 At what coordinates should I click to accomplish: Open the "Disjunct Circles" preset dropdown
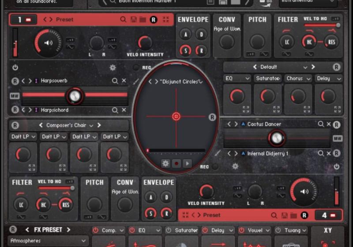pos(201,82)
